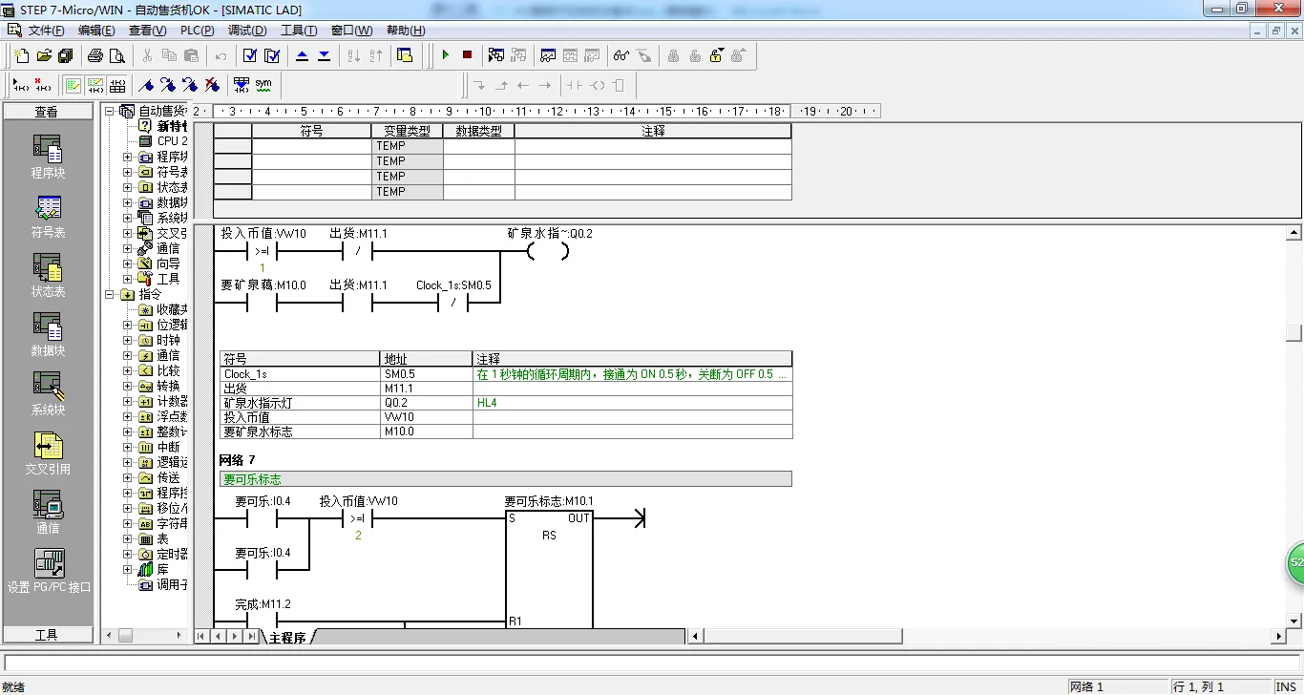The height and width of the screenshot is (695, 1304).
Task: Click the Delete Network toolbar icon with red X
Action: pos(42,85)
